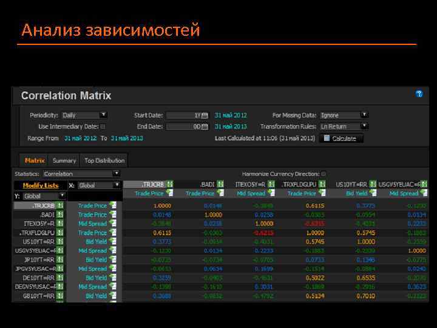This screenshot has height=328, width=437.
Task: Click green icon beside JP10YT=RR row label
Action: [59, 260]
